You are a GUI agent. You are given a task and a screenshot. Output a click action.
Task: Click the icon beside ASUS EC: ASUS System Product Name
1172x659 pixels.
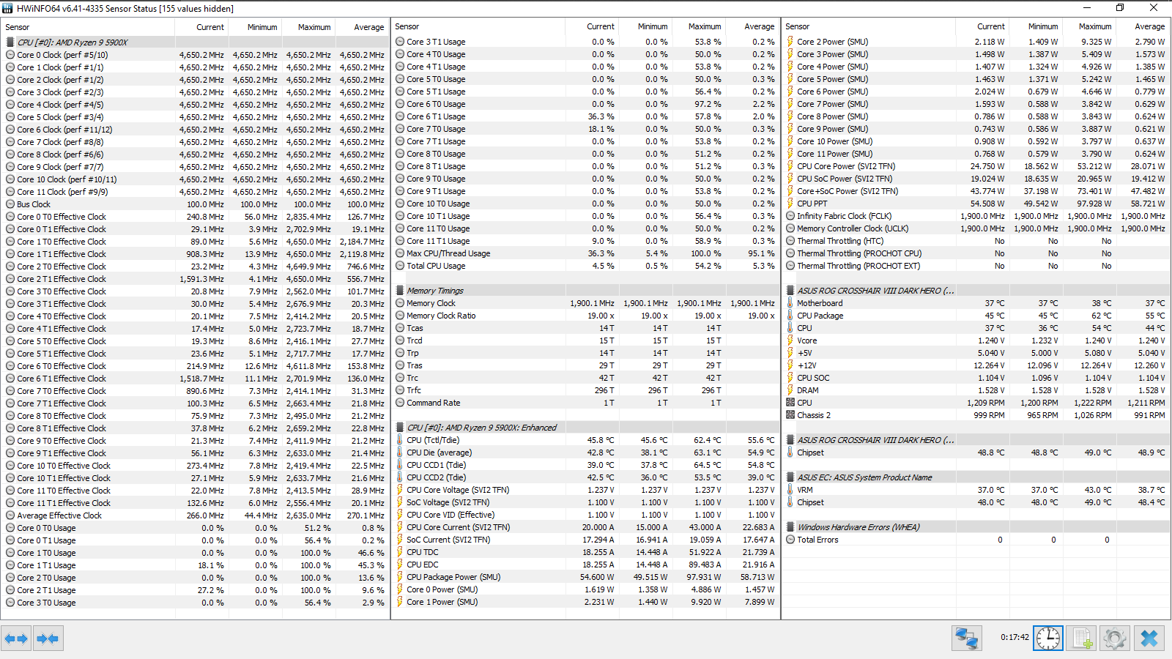pyautogui.click(x=790, y=477)
